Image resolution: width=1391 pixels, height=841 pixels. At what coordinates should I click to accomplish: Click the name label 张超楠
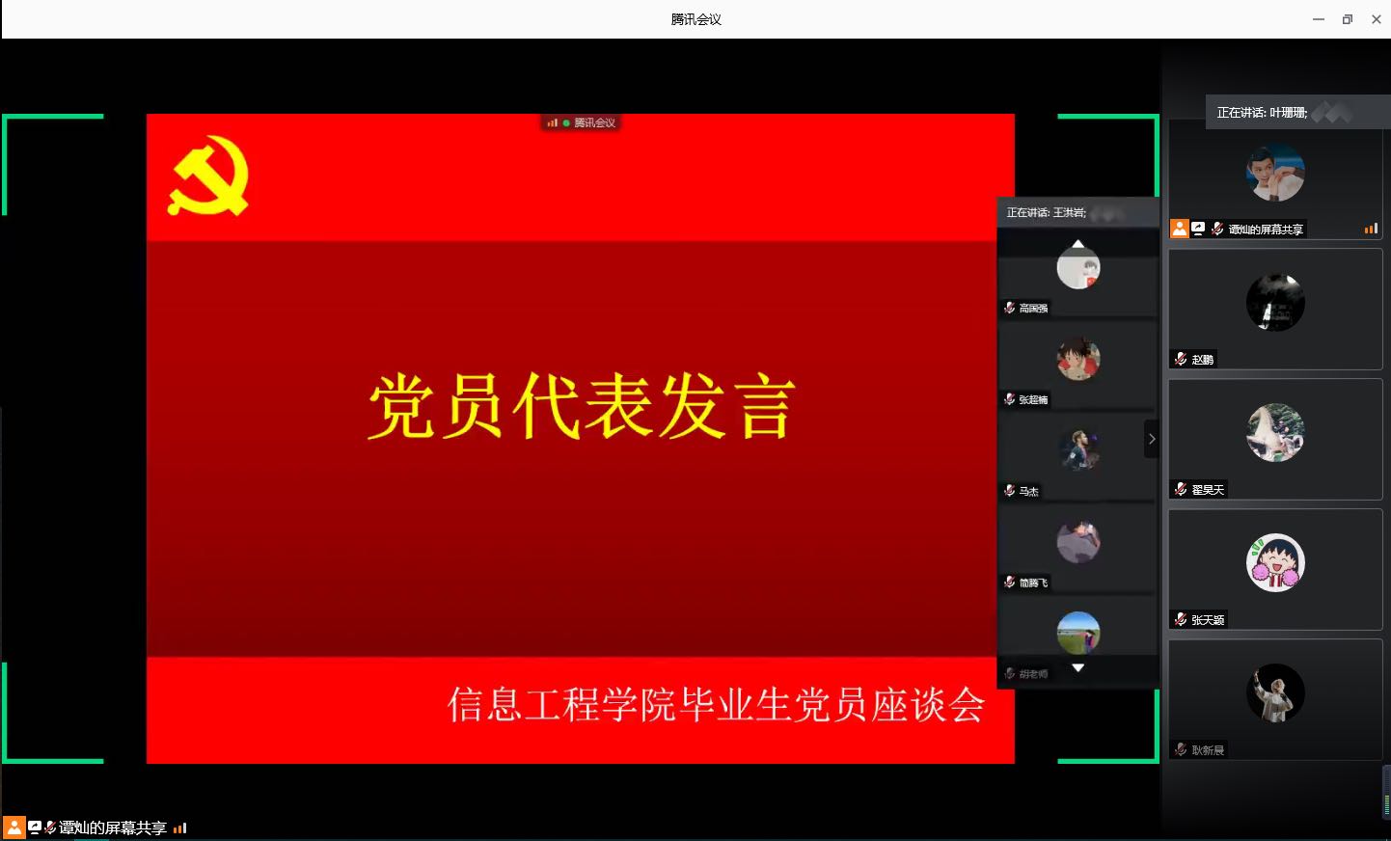[1033, 399]
